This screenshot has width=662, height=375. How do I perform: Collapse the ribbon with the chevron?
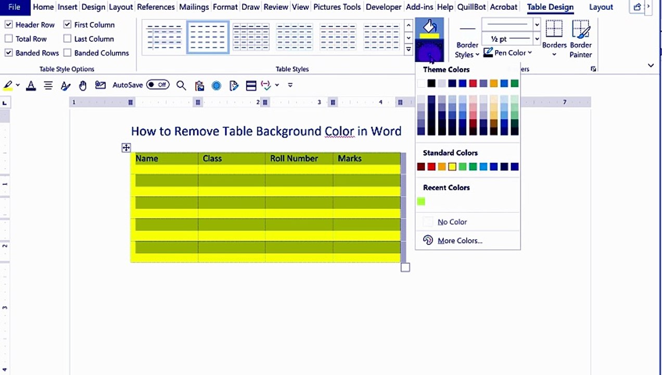pyautogui.click(x=651, y=65)
